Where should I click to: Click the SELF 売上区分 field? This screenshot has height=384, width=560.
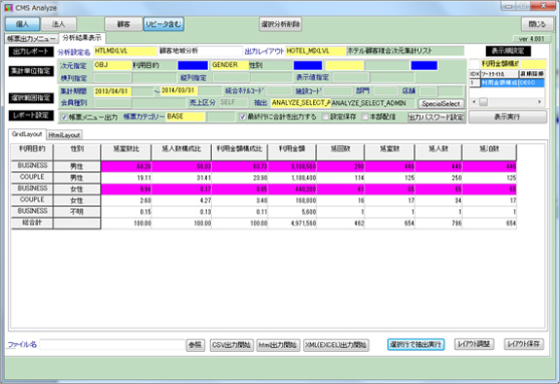pos(234,102)
